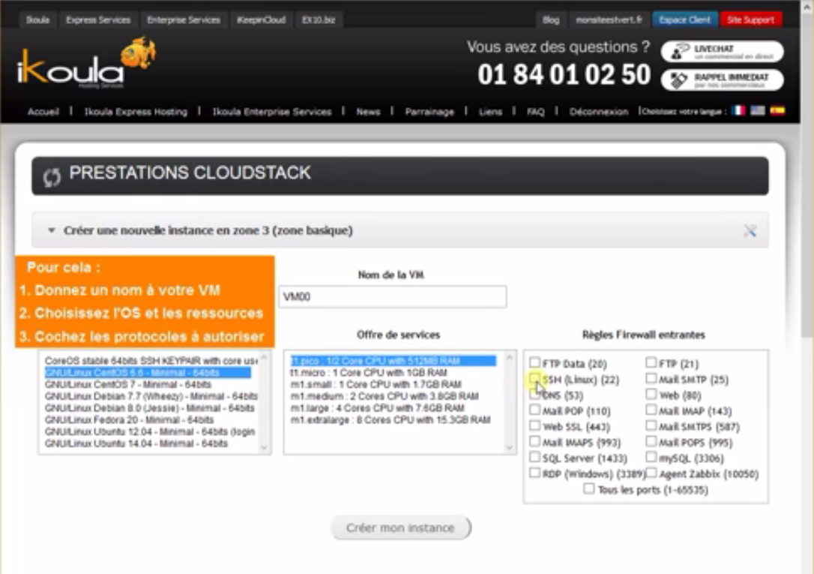This screenshot has height=574, width=814.
Task: Click the Déconnexion link
Action: (x=599, y=112)
